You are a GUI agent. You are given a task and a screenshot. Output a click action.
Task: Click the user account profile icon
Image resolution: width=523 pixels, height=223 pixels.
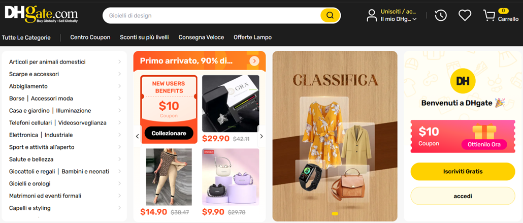(x=372, y=15)
